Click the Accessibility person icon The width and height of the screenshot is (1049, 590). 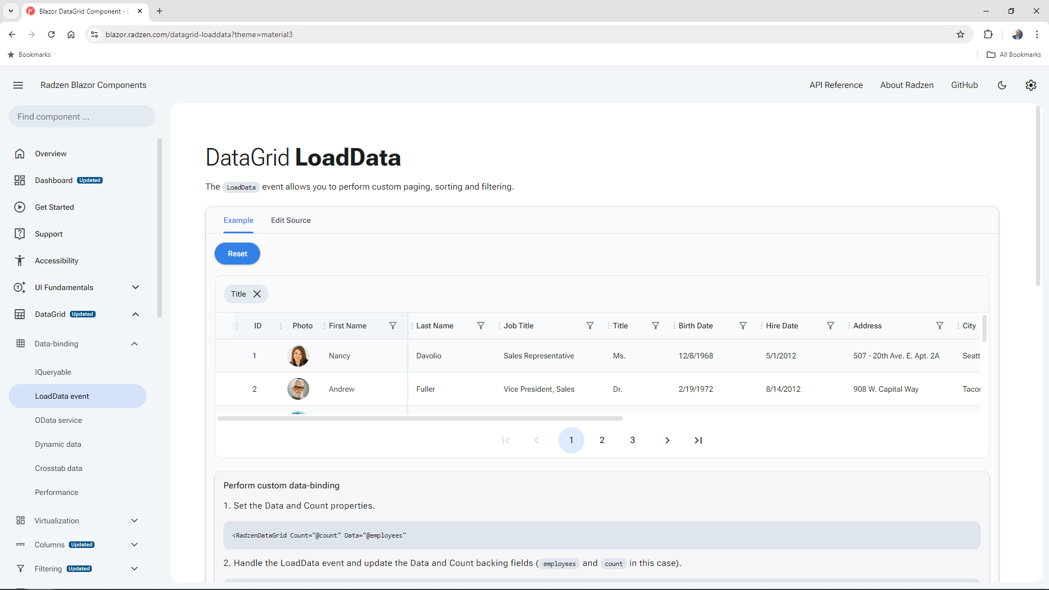point(20,261)
